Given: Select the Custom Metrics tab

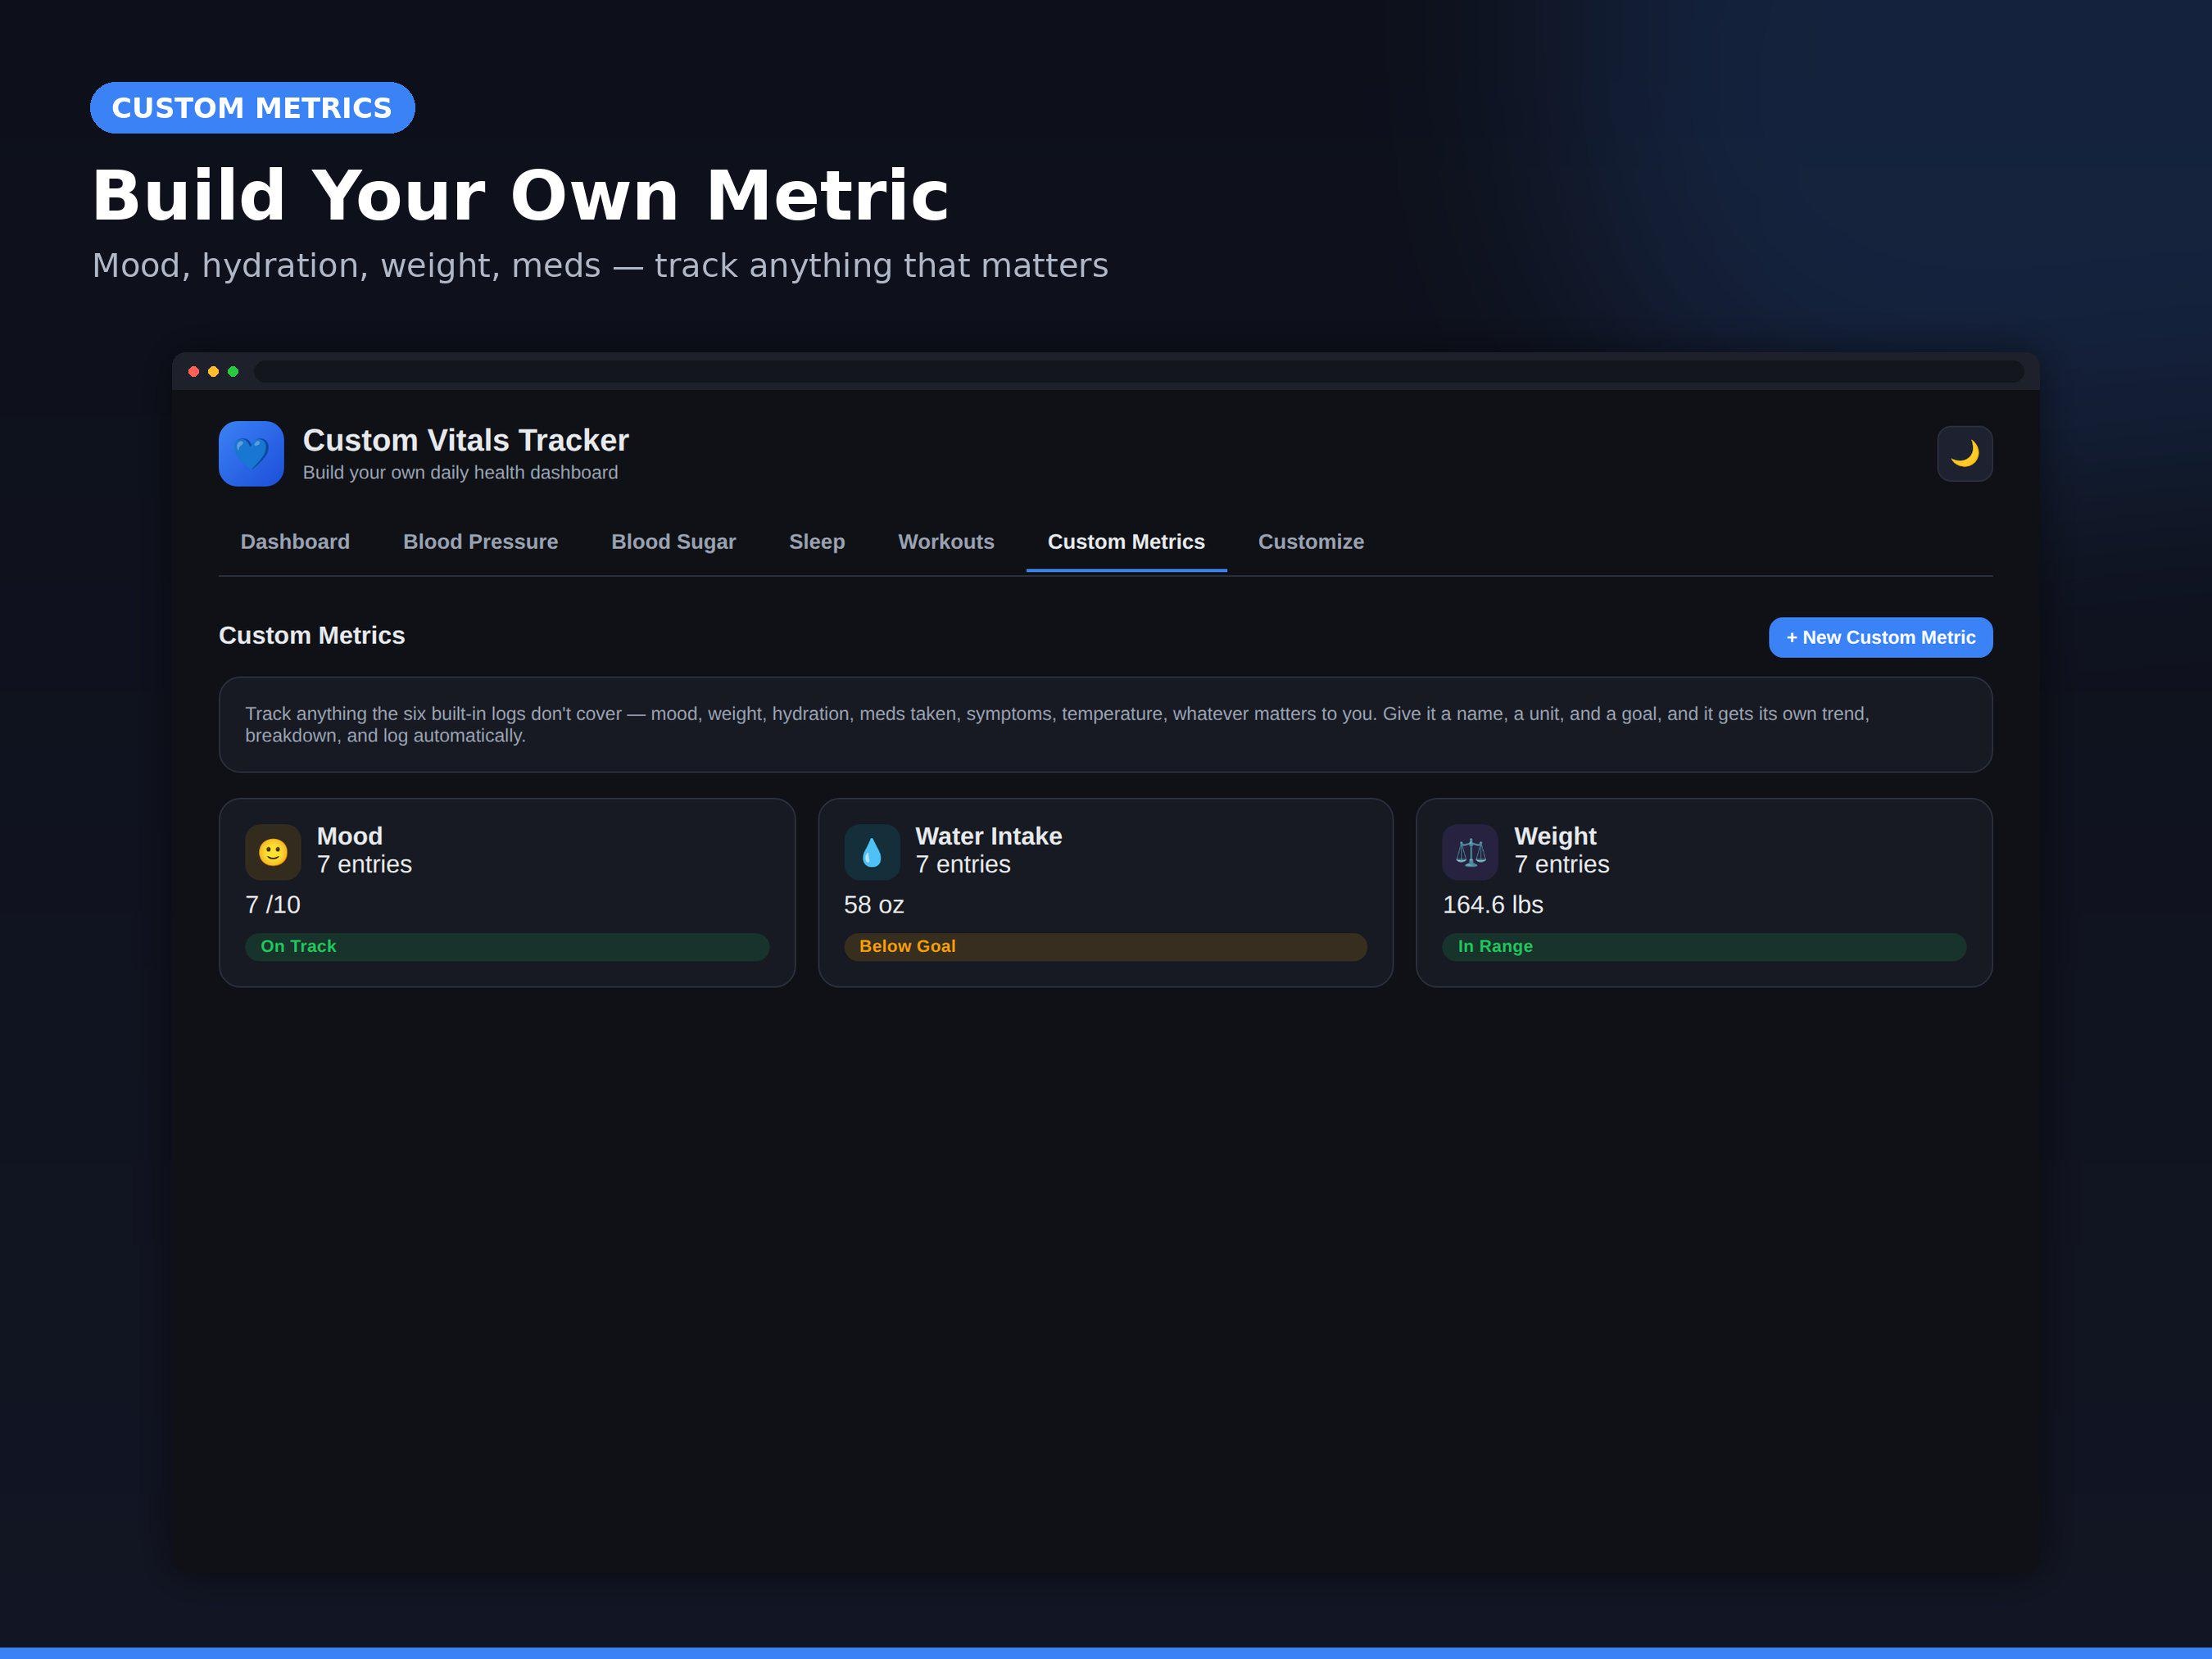Looking at the screenshot, I should (1126, 542).
